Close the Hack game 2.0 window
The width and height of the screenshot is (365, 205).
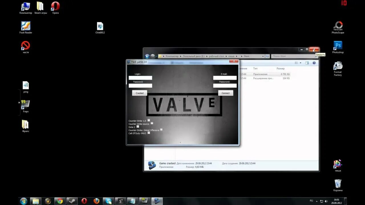[234, 61]
